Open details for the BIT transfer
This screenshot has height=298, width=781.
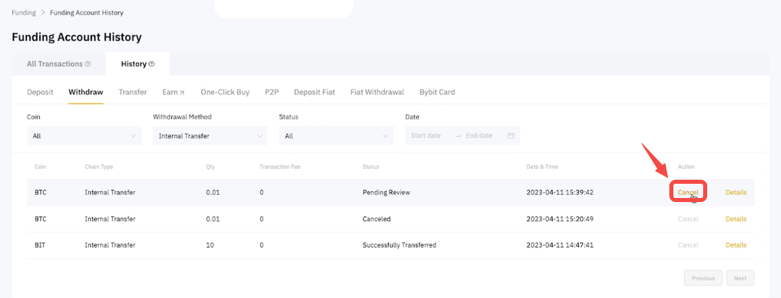736,245
